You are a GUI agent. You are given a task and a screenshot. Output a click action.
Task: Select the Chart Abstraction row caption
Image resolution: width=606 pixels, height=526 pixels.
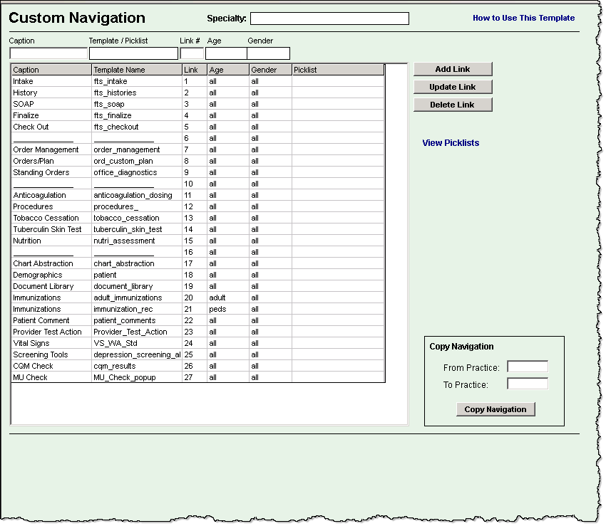43,263
